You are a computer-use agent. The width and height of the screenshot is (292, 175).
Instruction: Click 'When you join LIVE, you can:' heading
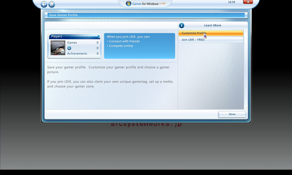[128, 37]
